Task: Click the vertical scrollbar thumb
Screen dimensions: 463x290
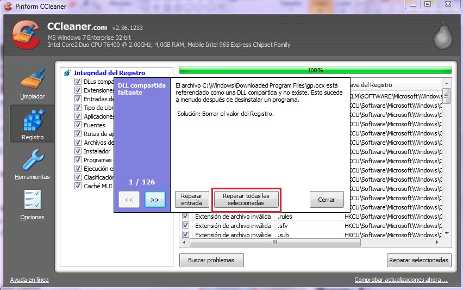Action: (x=447, y=96)
